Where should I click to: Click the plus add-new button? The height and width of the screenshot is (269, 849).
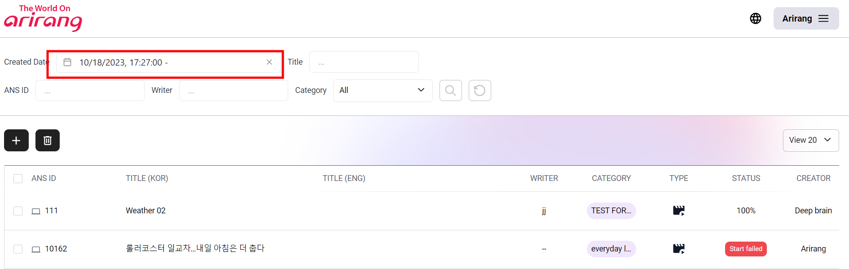tap(16, 141)
